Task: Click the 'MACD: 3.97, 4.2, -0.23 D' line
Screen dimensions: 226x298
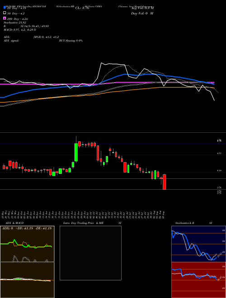Action: point(20,30)
